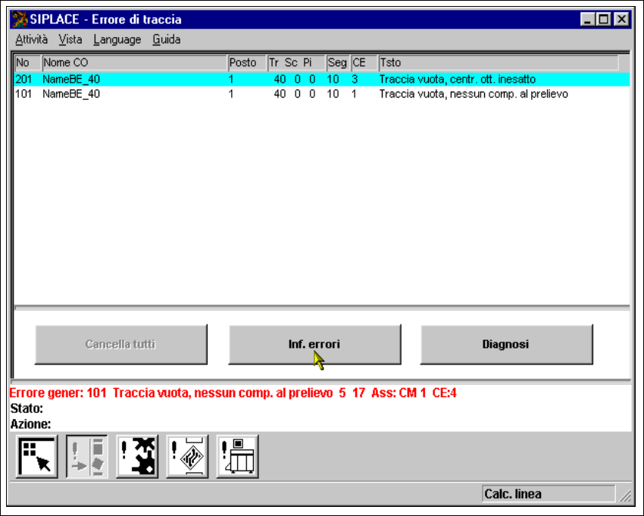Image resolution: width=644 pixels, height=516 pixels.
Task: Open the exclamation machine station error icon
Action: pos(237,456)
